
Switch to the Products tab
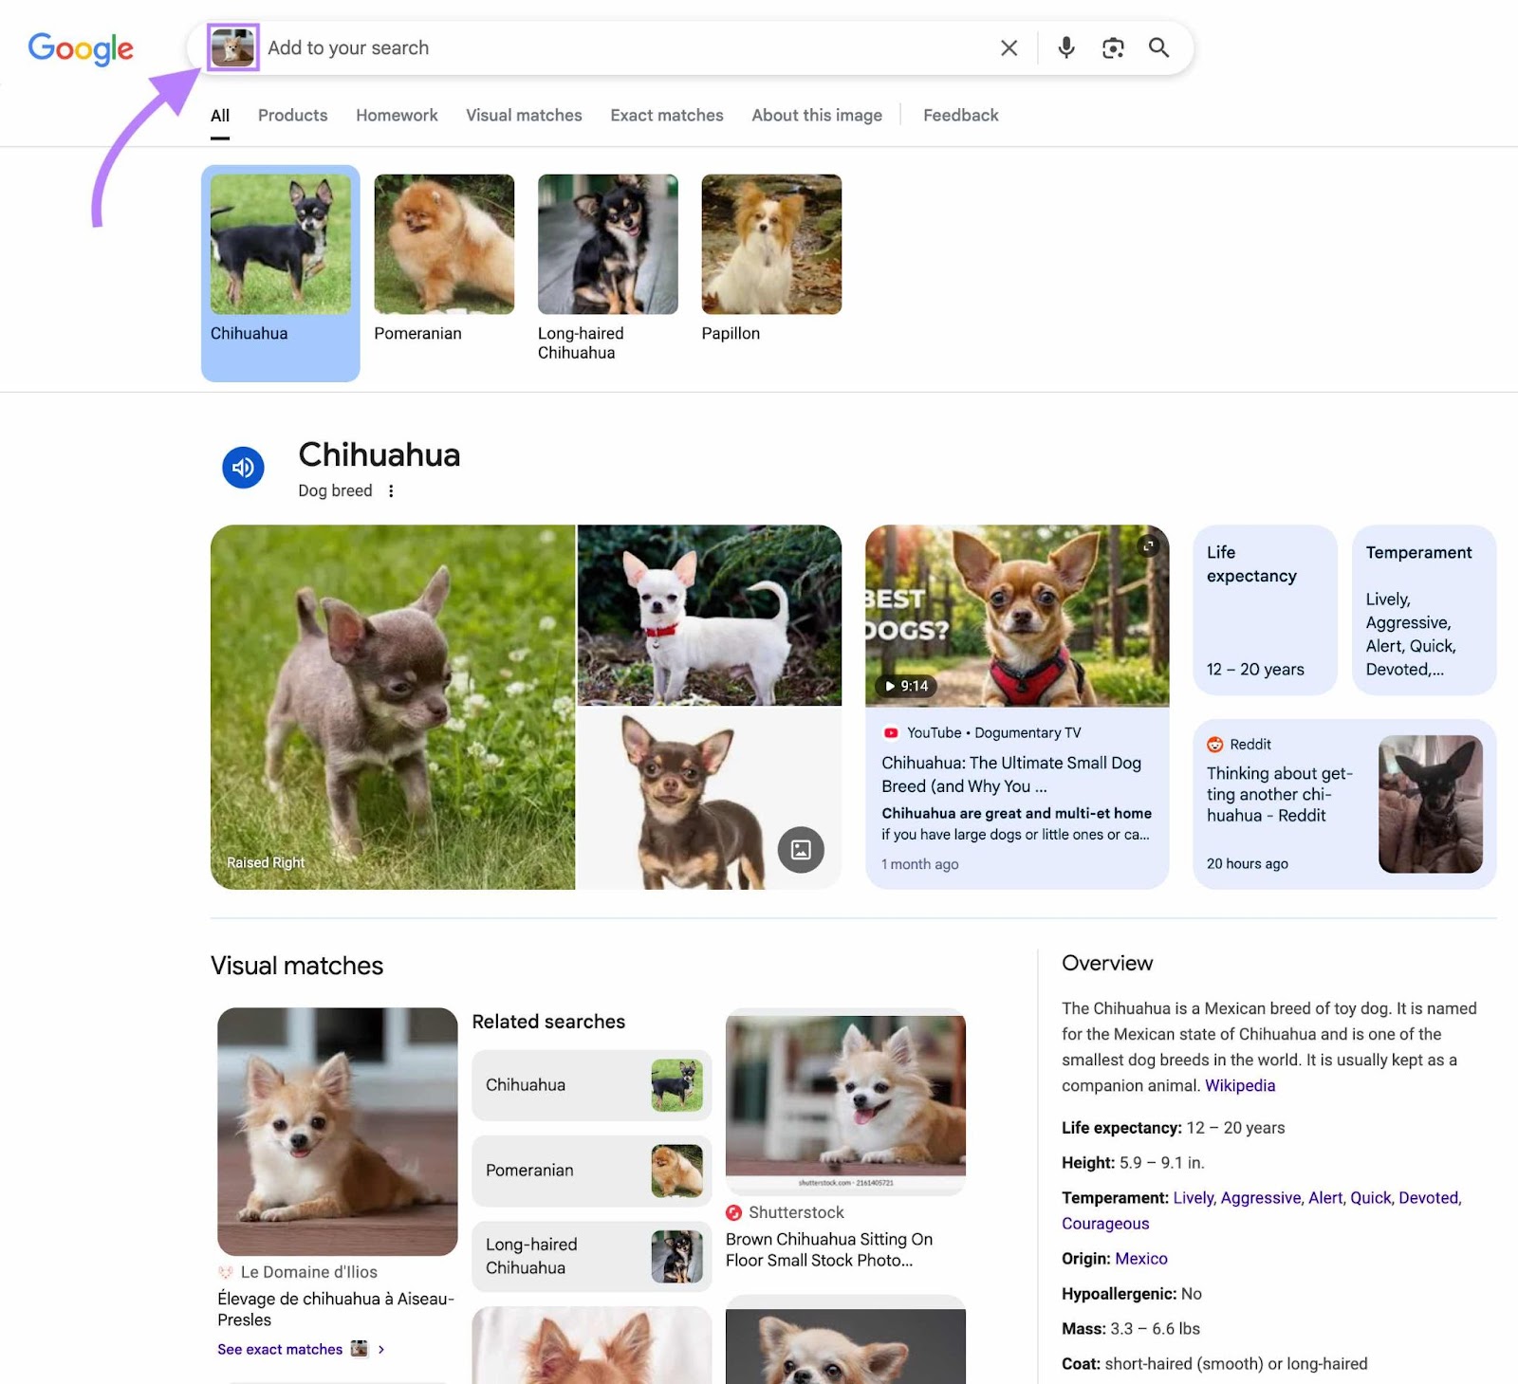(x=292, y=115)
